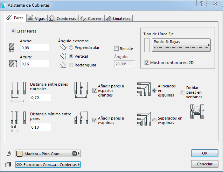Click the aligned-at-corners rafter diagram icon

[x=143, y=89]
